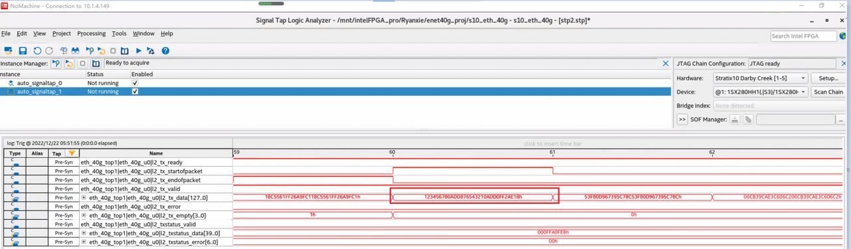The width and height of the screenshot is (851, 249).
Task: Toggle Enabled checkbox for auto_signaltap_1
Action: click(x=136, y=92)
